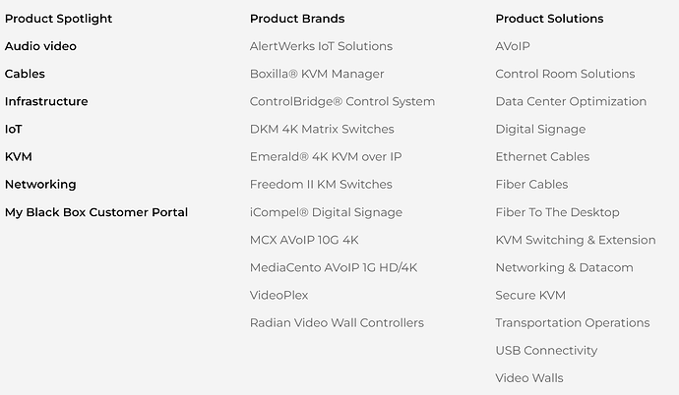Click DKM 4K Matrix Switches
679x395 pixels.
[322, 129]
